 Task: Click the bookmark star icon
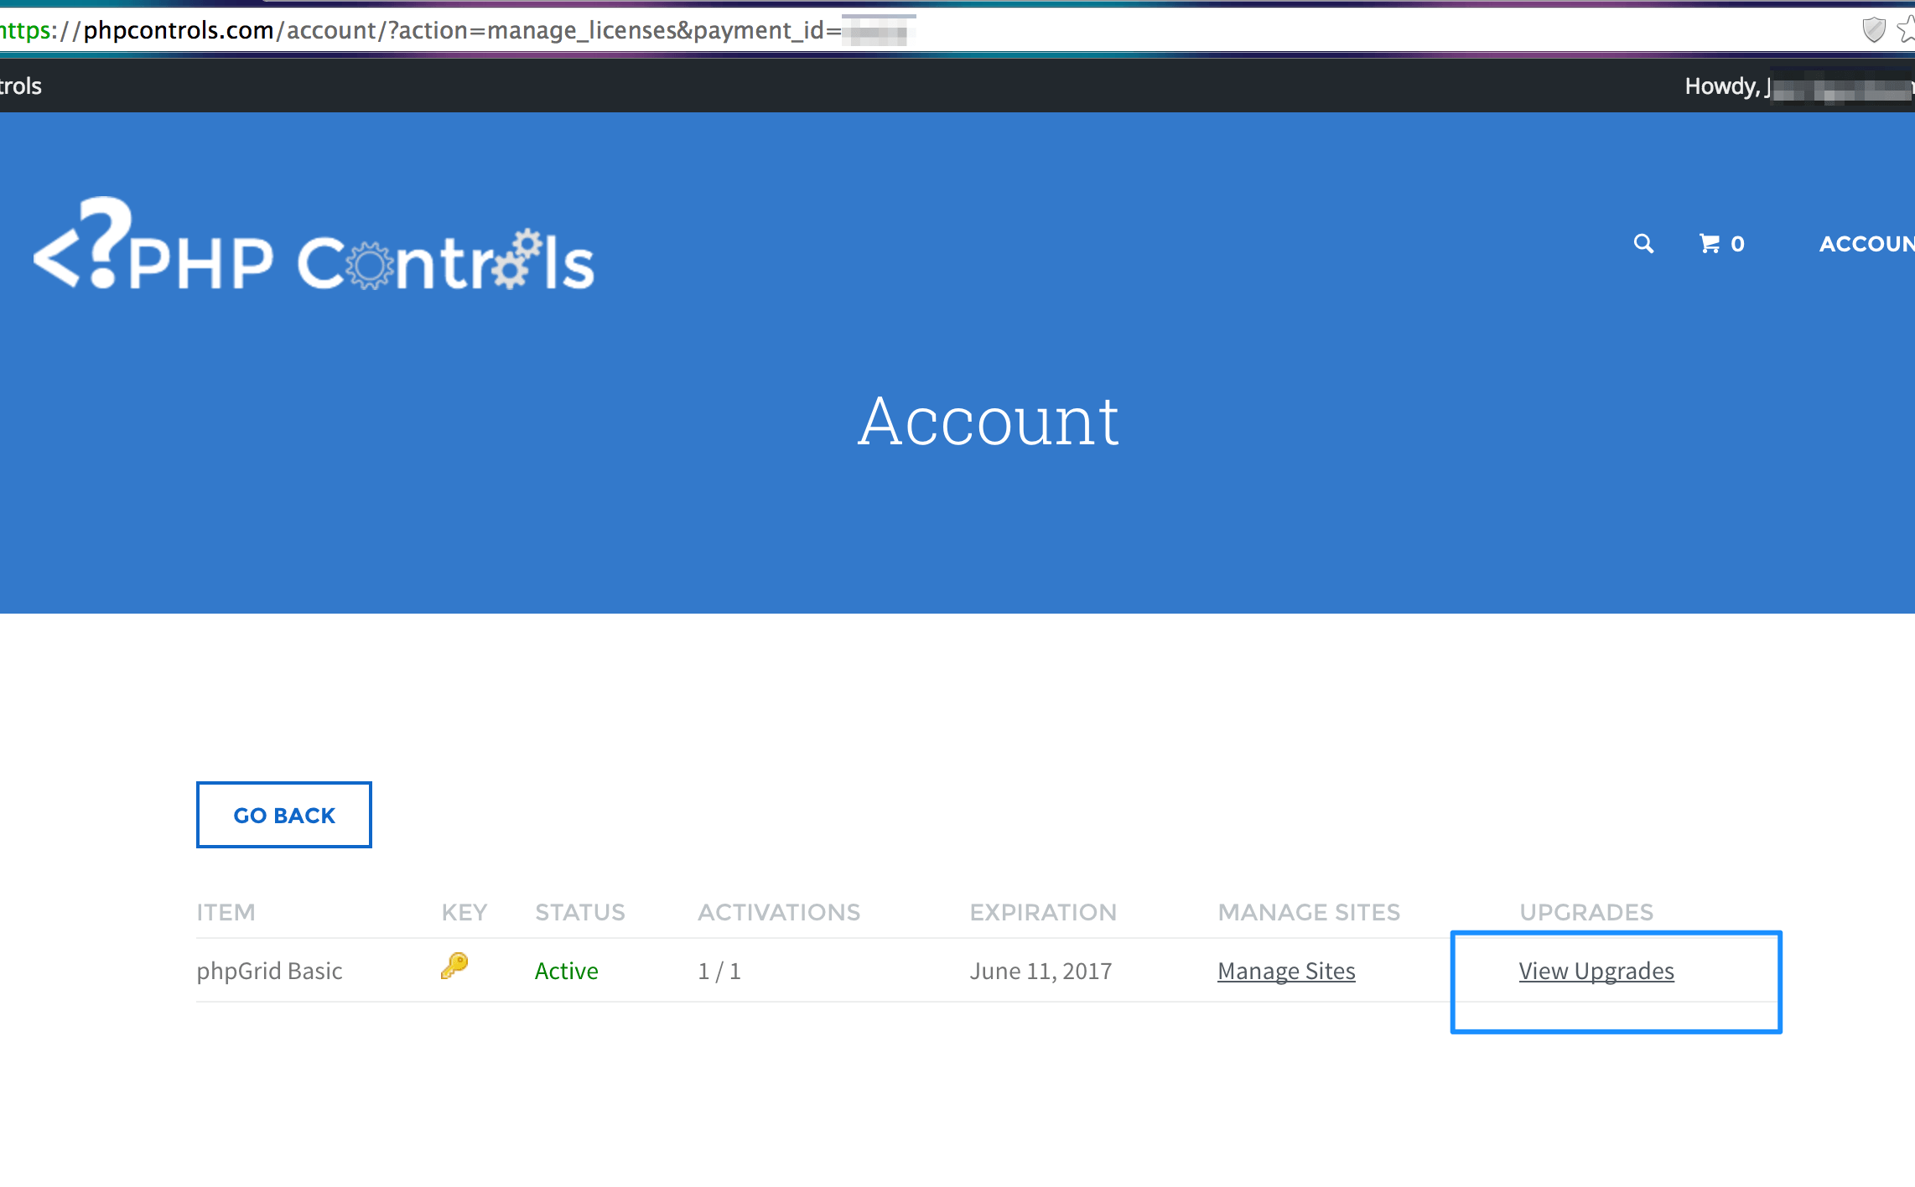1907,30
